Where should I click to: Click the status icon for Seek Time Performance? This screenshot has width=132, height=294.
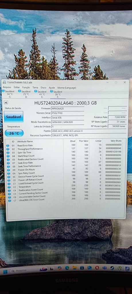coord(8,167)
